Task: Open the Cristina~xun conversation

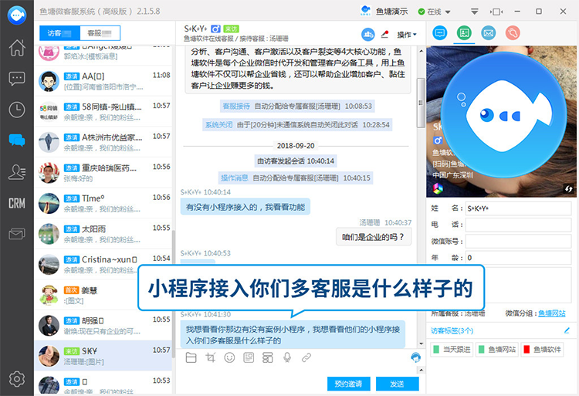Action: click(x=103, y=265)
